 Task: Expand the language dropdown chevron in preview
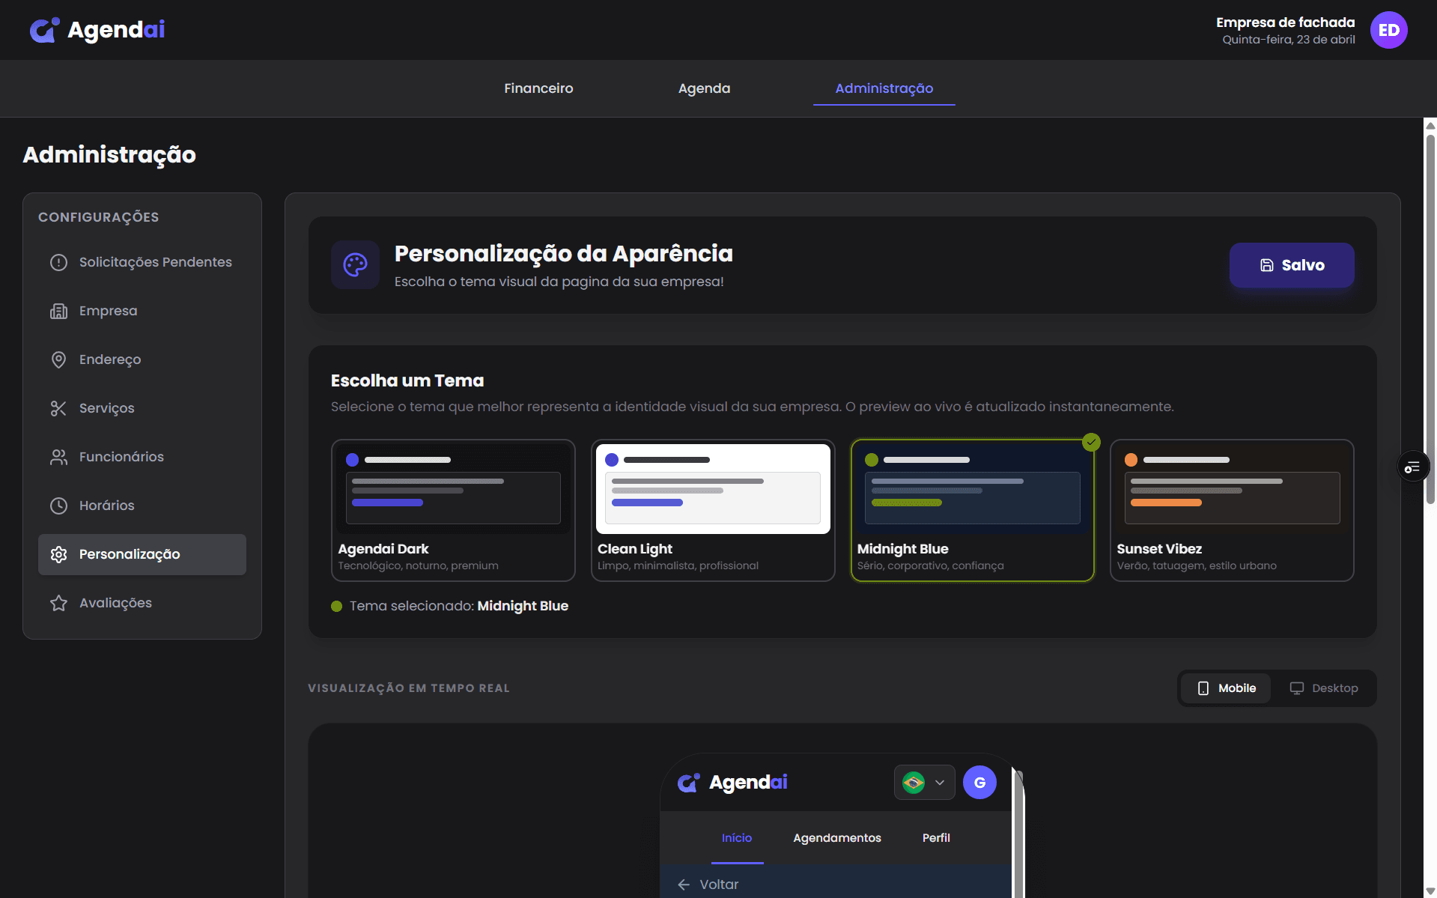[x=939, y=783]
